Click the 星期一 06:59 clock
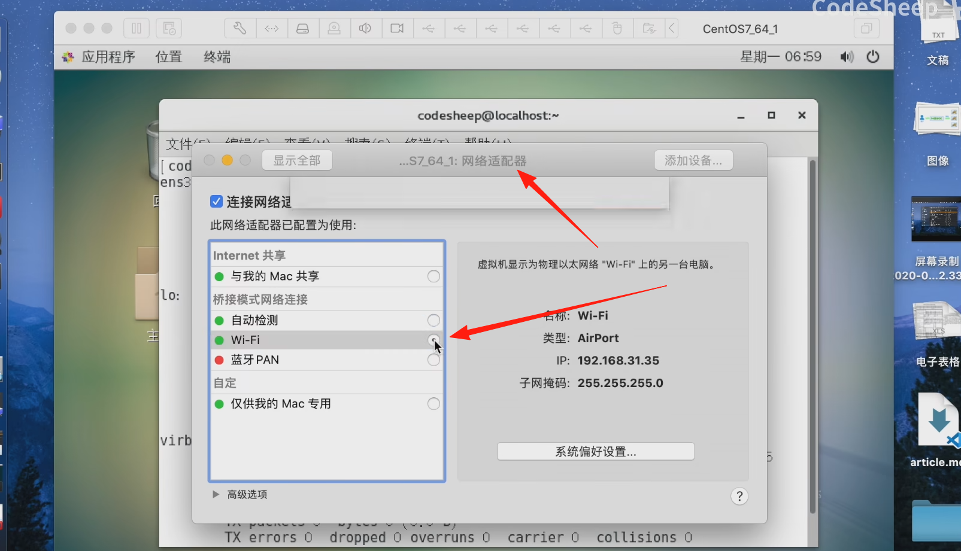The height and width of the screenshot is (551, 961). coord(781,57)
